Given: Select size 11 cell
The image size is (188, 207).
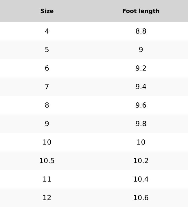Looking at the screenshot, I should (x=47, y=179).
